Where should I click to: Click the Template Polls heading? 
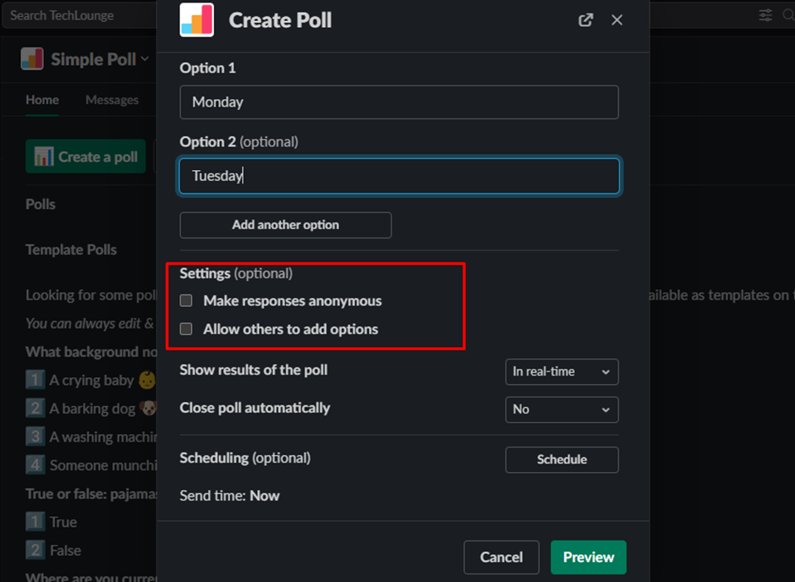pyautogui.click(x=71, y=250)
